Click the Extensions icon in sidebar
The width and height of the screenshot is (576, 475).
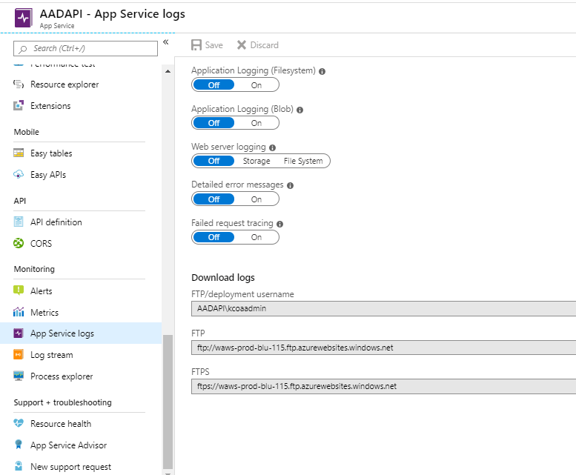(19, 106)
